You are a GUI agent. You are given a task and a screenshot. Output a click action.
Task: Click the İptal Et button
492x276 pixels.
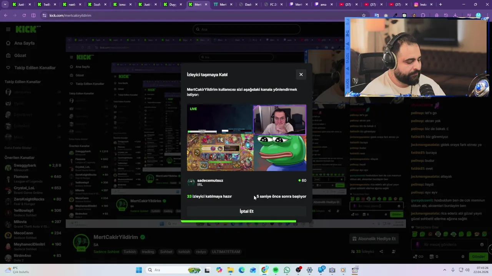[x=246, y=211]
